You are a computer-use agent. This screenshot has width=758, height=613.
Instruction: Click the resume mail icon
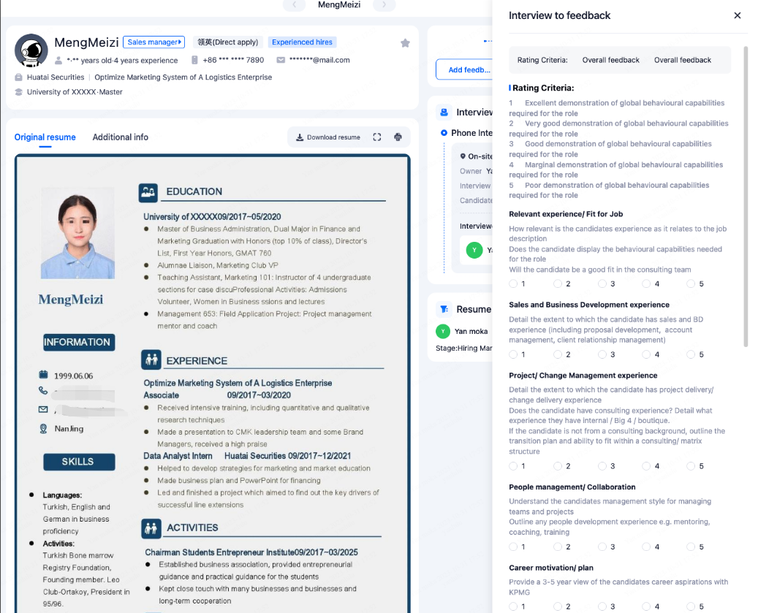[44, 409]
